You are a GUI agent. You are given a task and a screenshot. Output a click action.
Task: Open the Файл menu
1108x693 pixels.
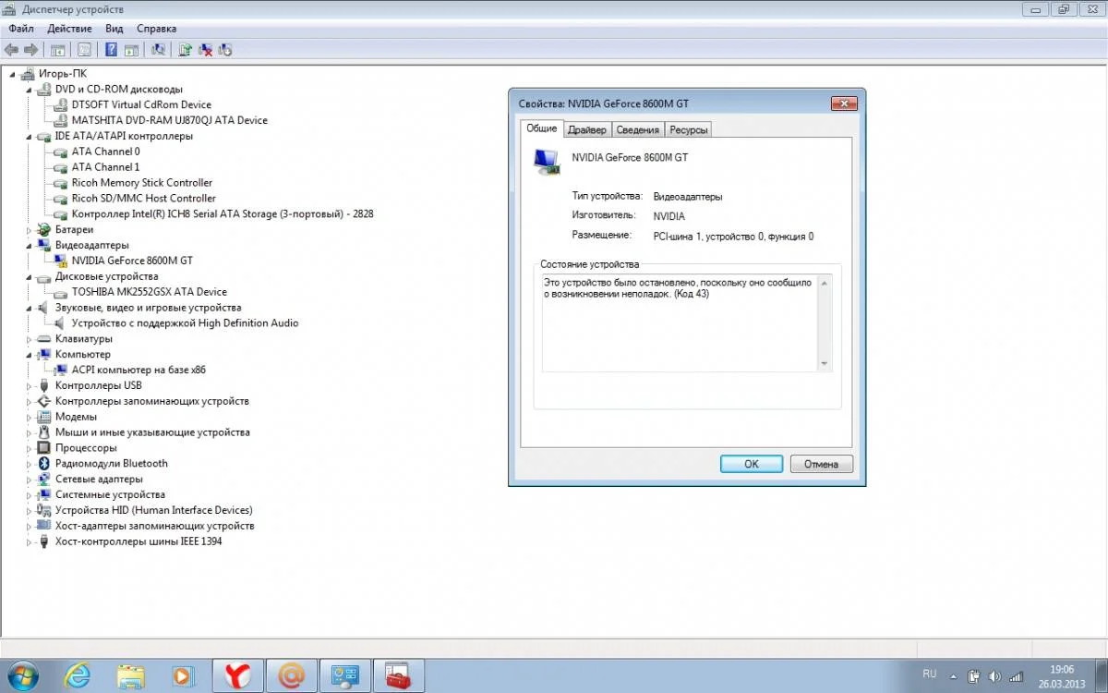[x=21, y=29]
